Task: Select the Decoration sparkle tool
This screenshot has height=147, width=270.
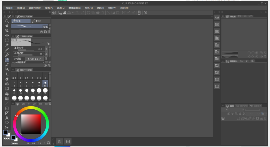Action: tap(7, 74)
